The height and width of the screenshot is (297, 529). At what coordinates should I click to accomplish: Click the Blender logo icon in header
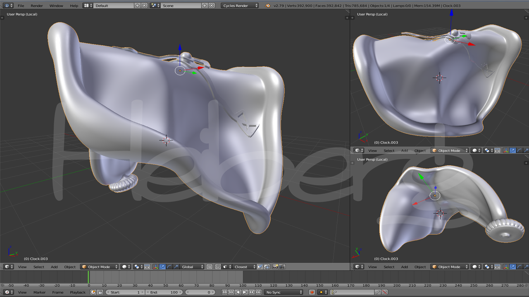[x=267, y=6]
